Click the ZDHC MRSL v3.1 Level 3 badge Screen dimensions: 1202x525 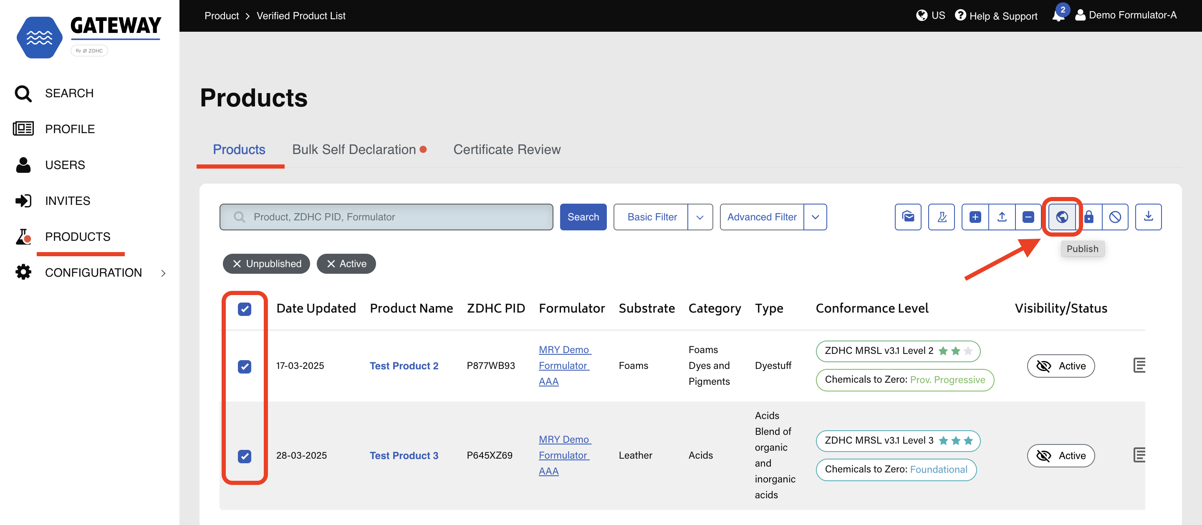click(898, 441)
